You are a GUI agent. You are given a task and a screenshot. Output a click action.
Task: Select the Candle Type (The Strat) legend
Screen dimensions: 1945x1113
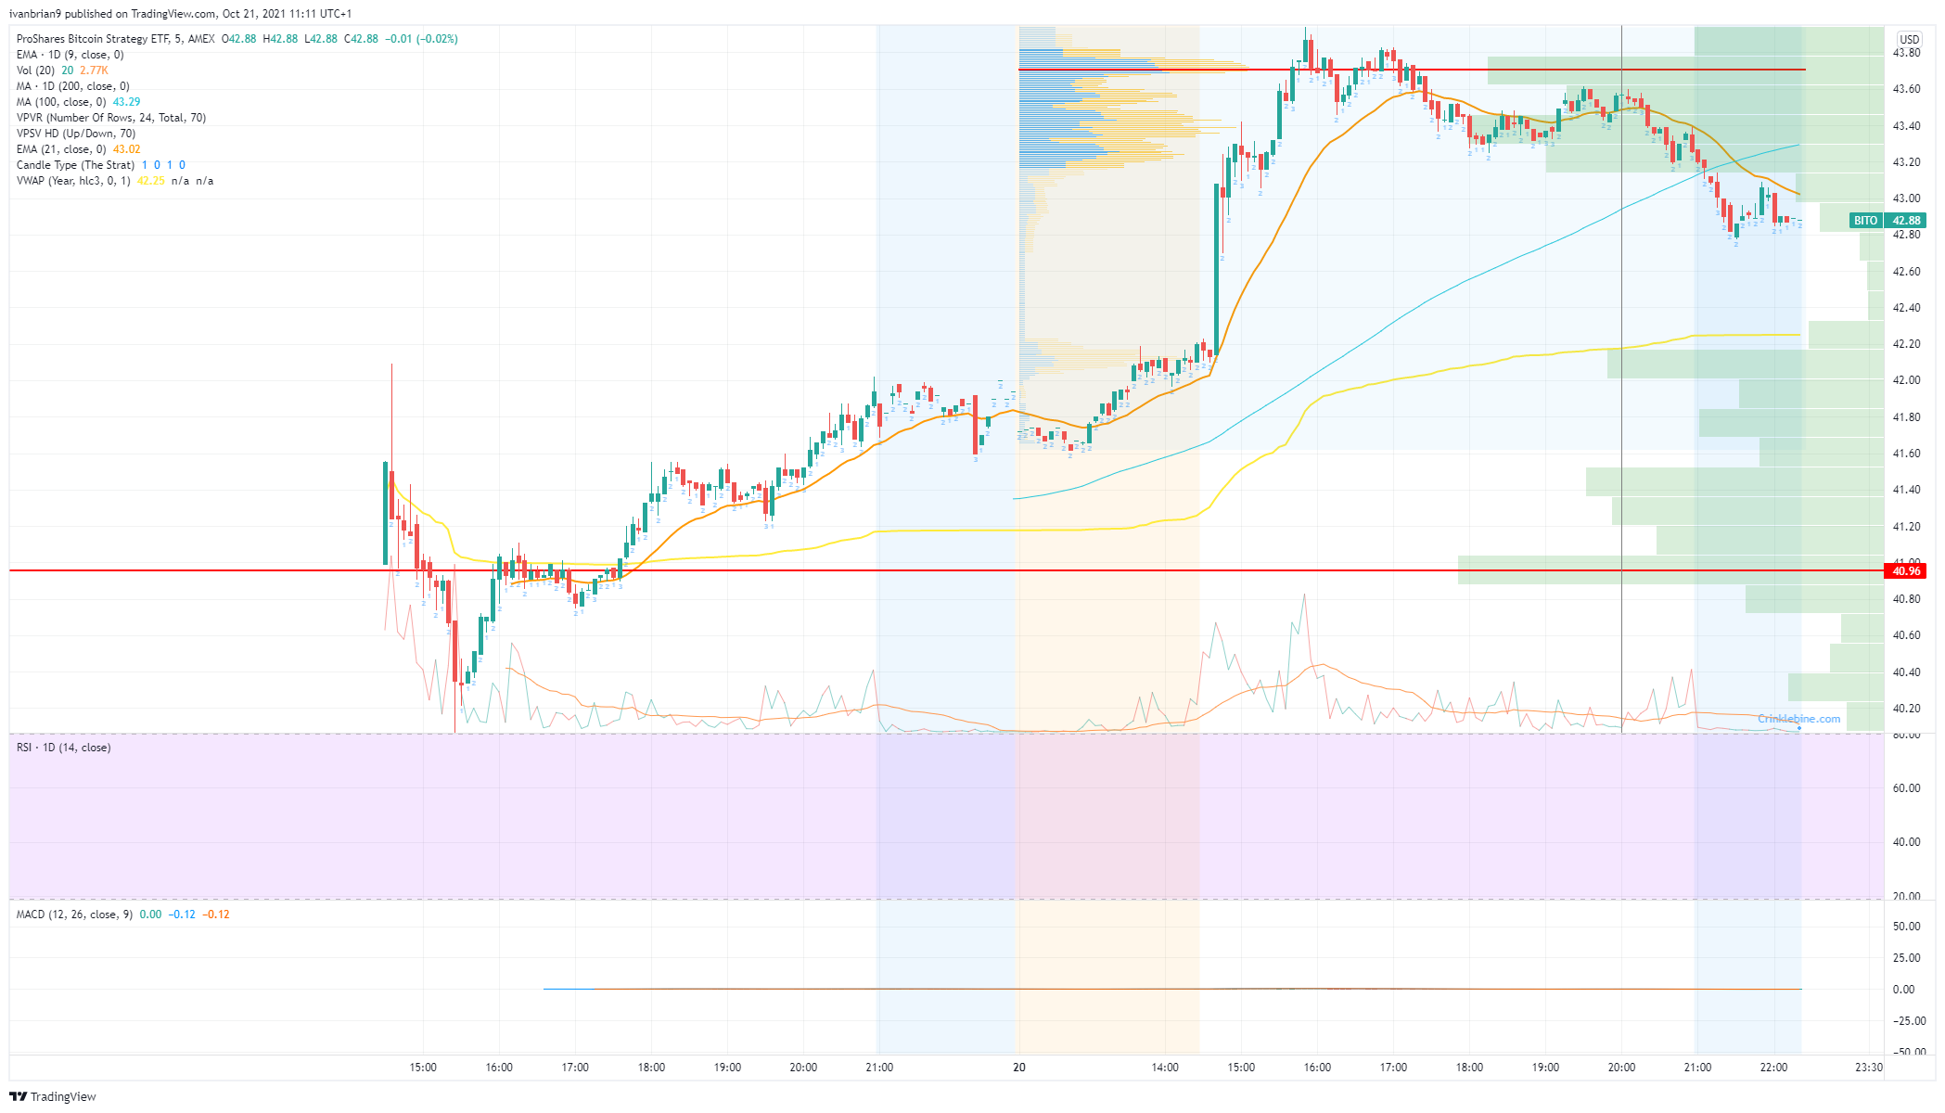(x=75, y=165)
